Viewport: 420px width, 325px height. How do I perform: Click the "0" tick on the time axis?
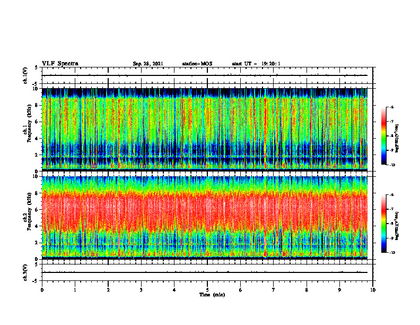(42, 290)
